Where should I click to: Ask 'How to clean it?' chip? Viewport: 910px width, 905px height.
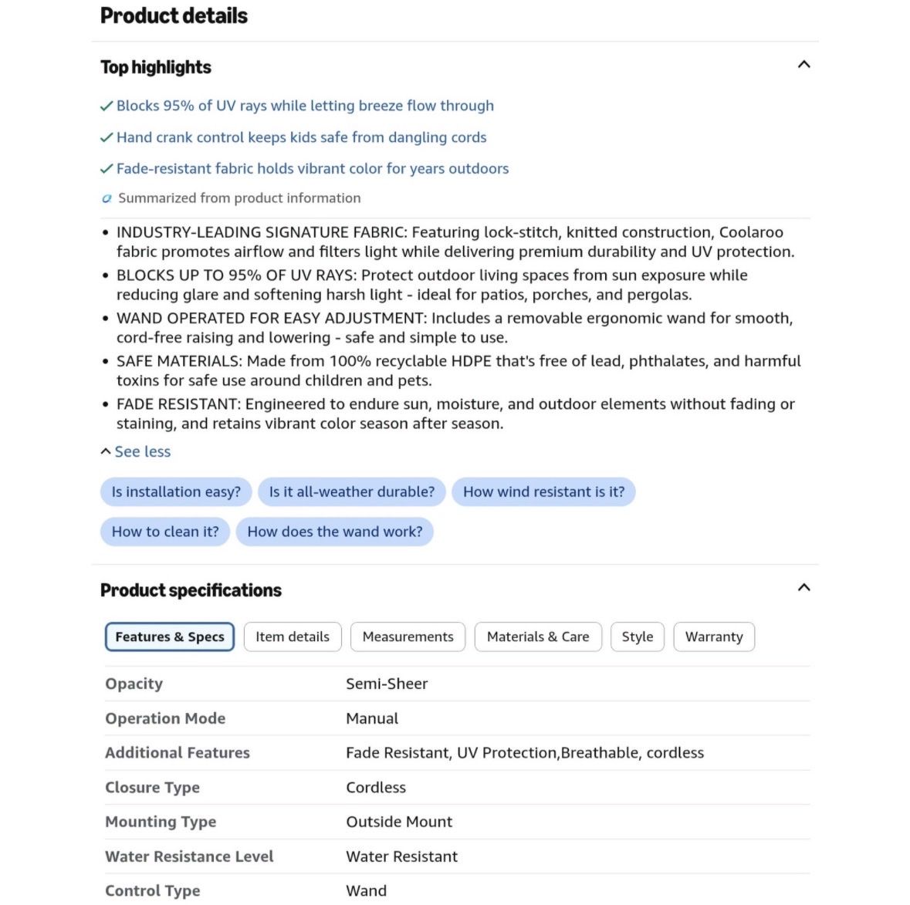point(165,532)
